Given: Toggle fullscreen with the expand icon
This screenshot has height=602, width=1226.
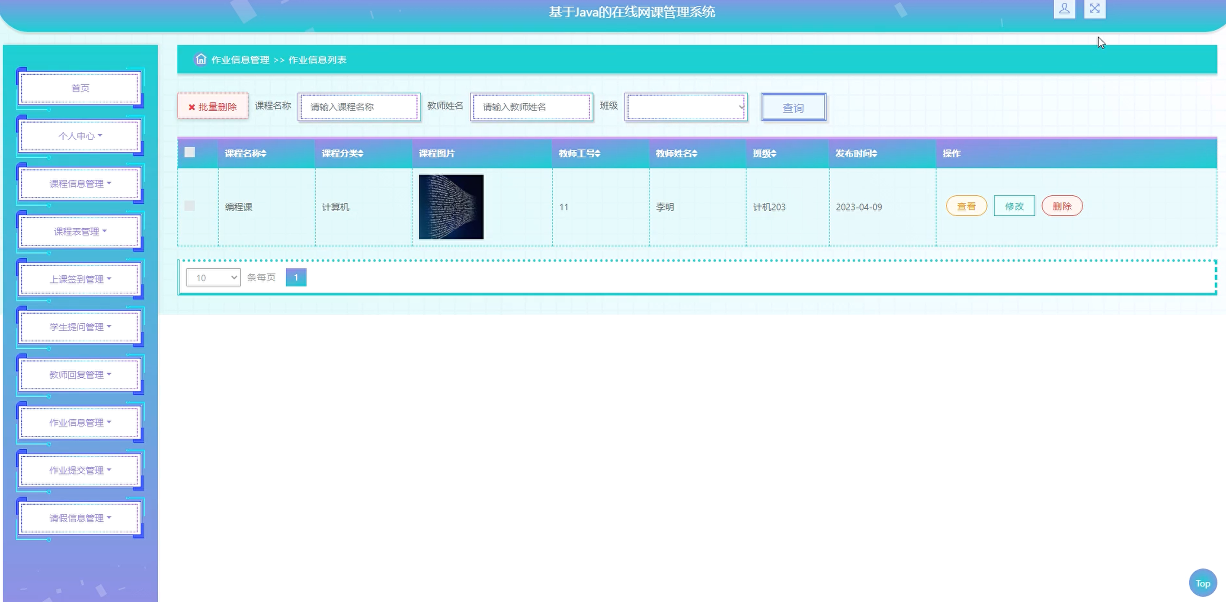Looking at the screenshot, I should [1095, 9].
